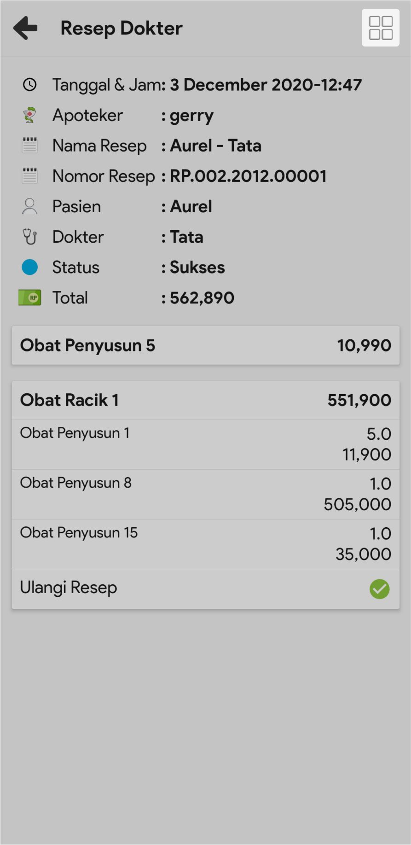The height and width of the screenshot is (845, 411).
Task: Click the green money icon beside Total
Action: 30,297
